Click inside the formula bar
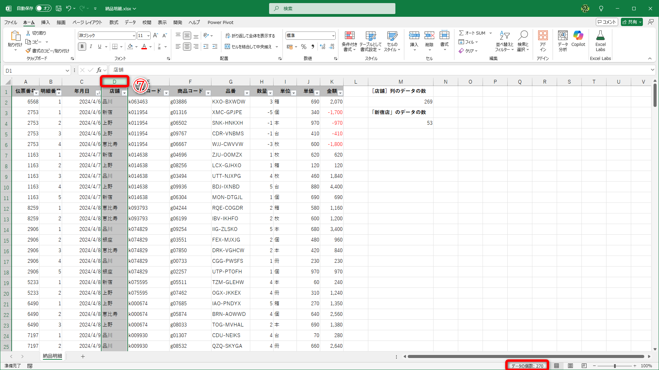 (240, 70)
